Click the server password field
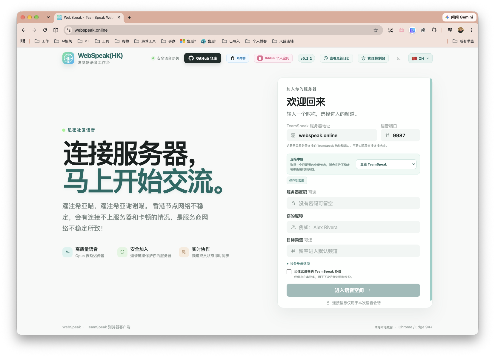Screen dimensions: 495x357 (353, 203)
